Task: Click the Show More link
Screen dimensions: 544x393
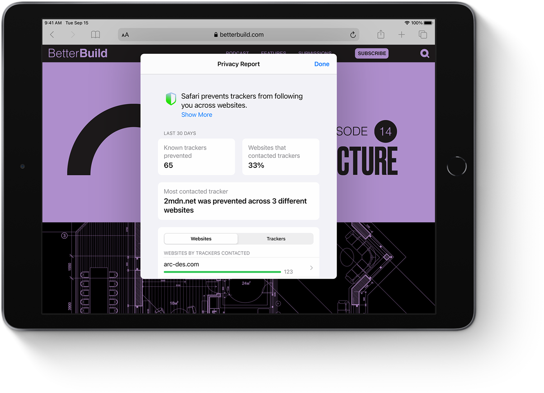Action: (x=197, y=115)
